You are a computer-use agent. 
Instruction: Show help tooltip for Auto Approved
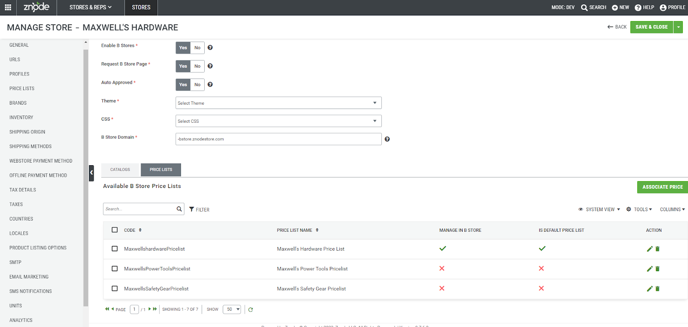210,85
